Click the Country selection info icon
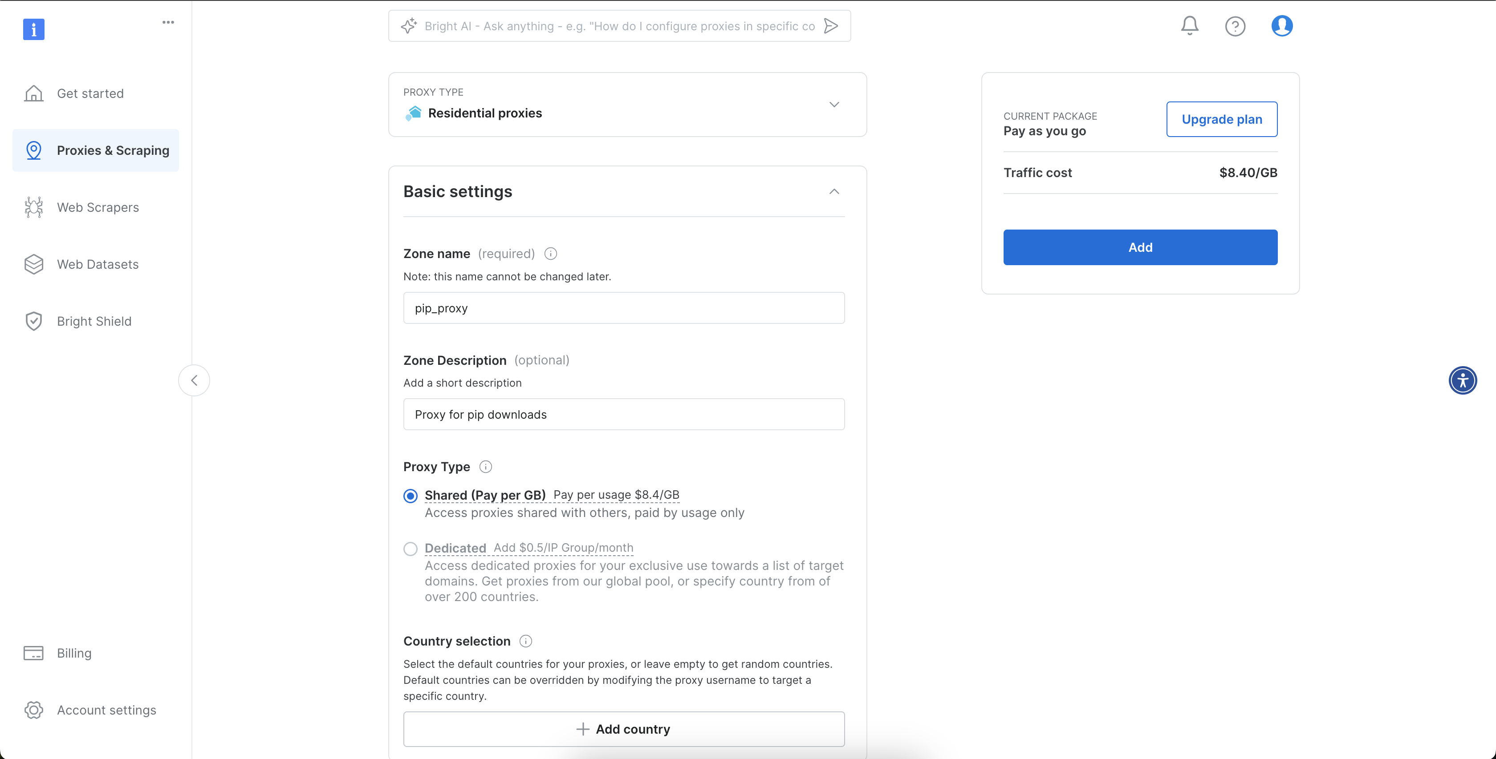This screenshot has width=1496, height=759. click(x=525, y=641)
